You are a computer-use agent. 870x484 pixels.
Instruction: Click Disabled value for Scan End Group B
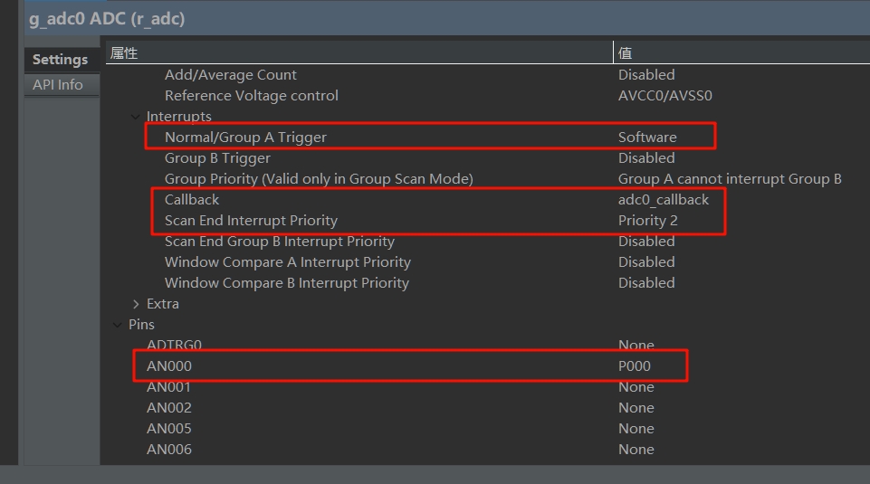(x=646, y=242)
